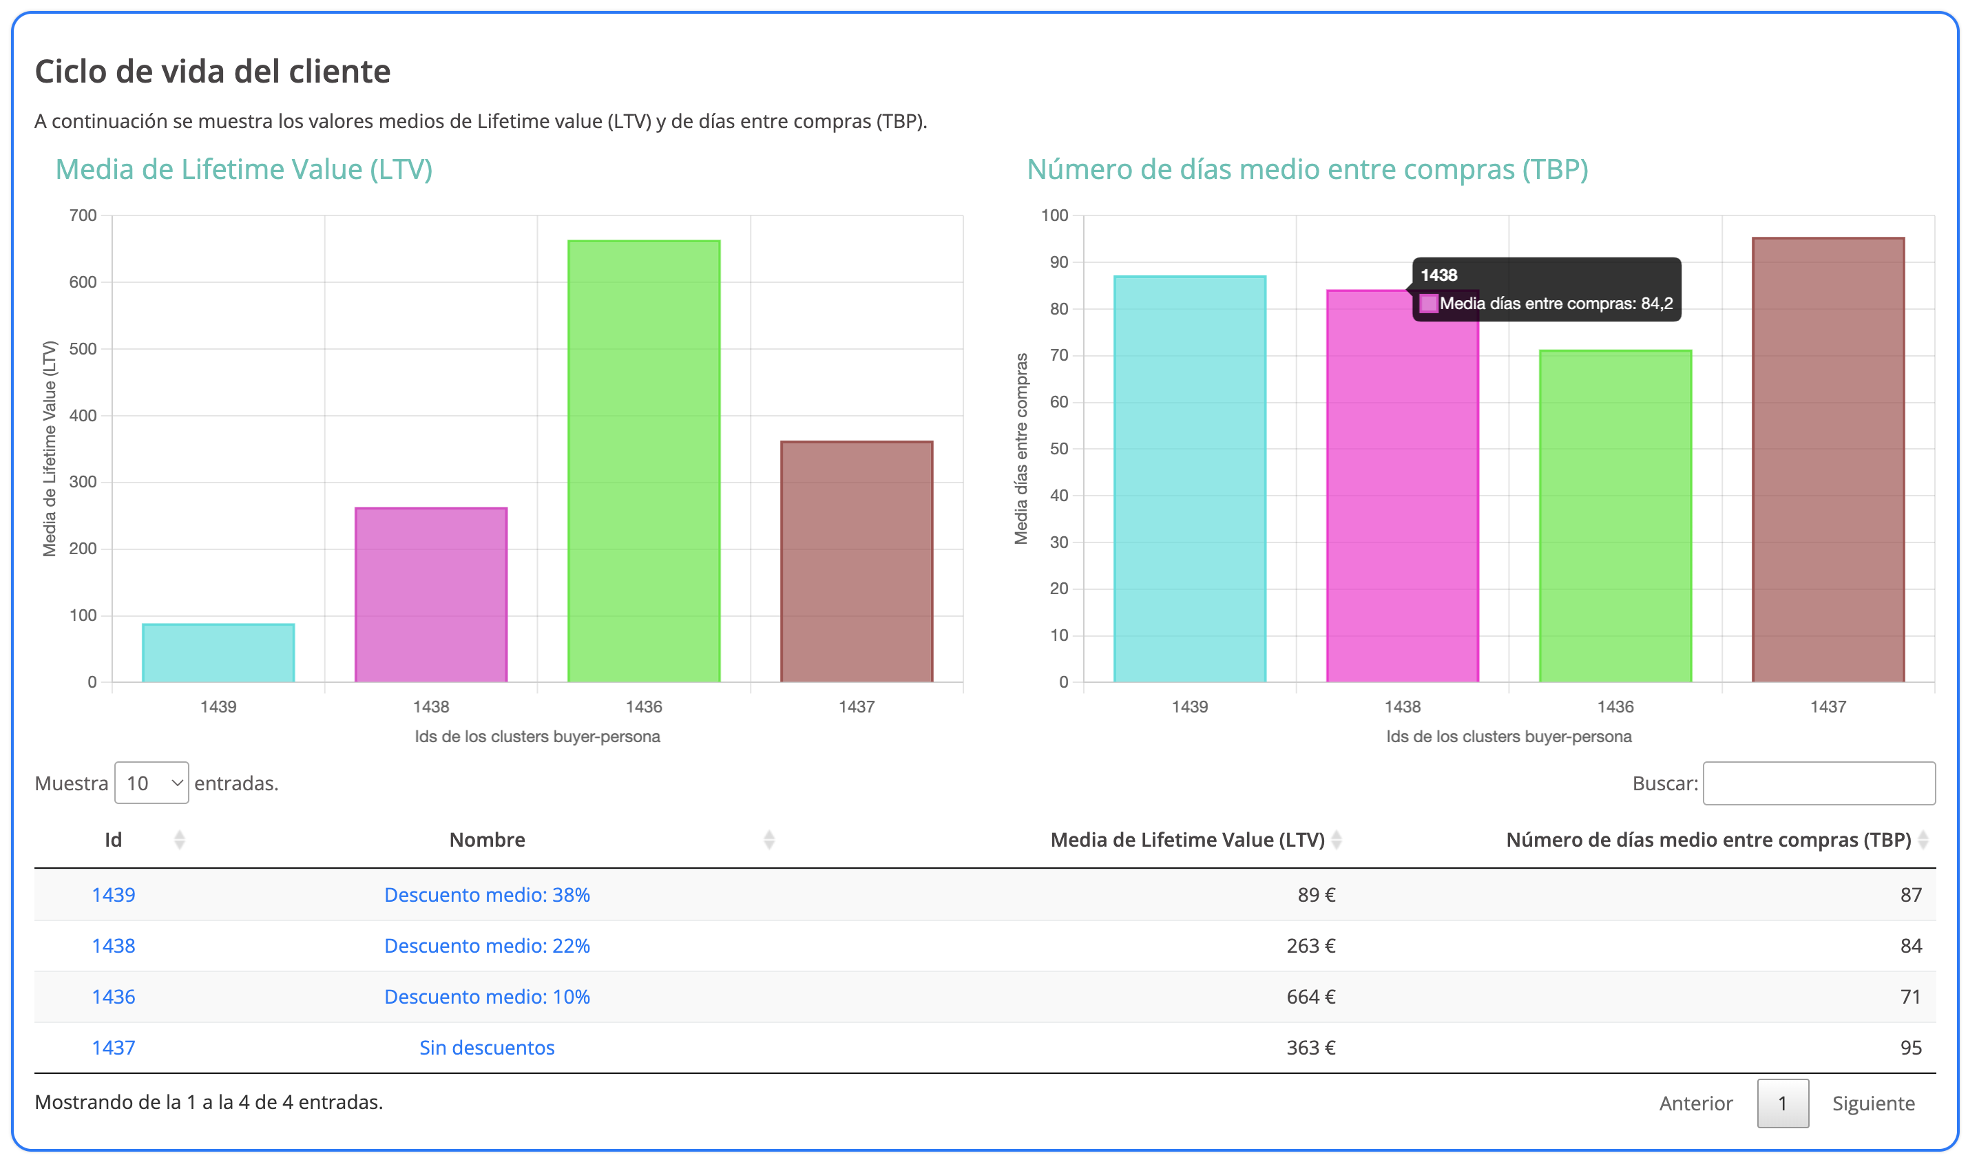The height and width of the screenshot is (1162, 1968).
Task: Open cluster 1437 id link
Action: [114, 1047]
